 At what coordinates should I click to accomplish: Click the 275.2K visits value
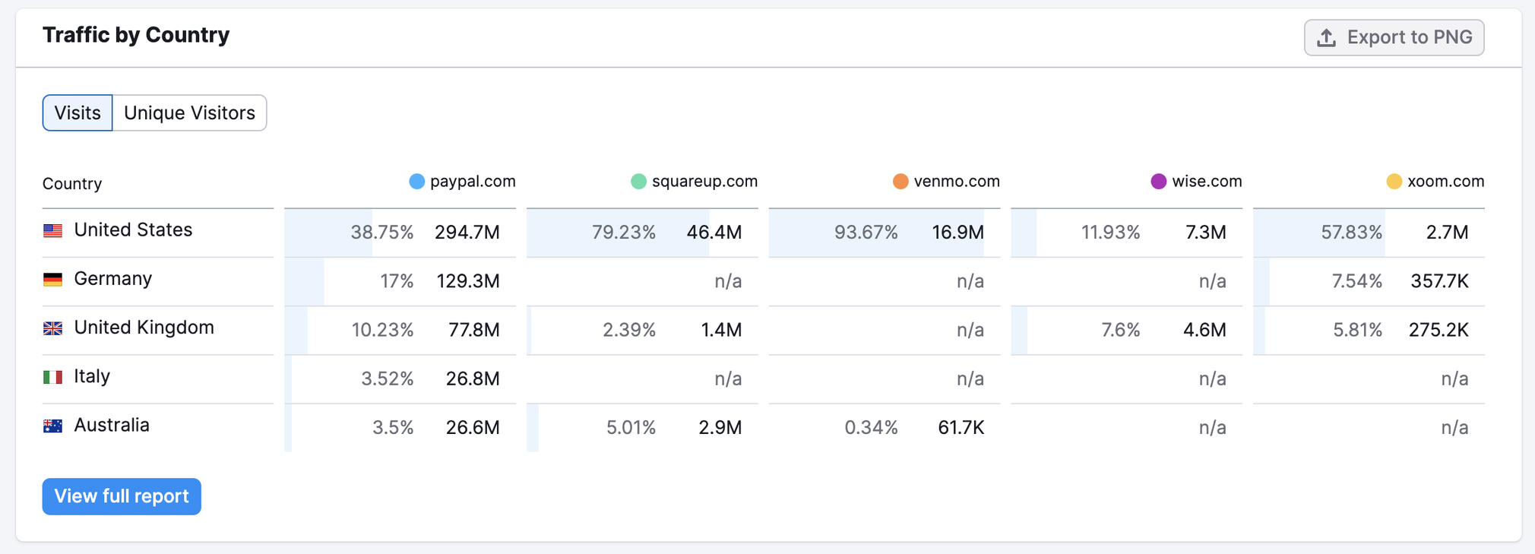tap(1438, 330)
